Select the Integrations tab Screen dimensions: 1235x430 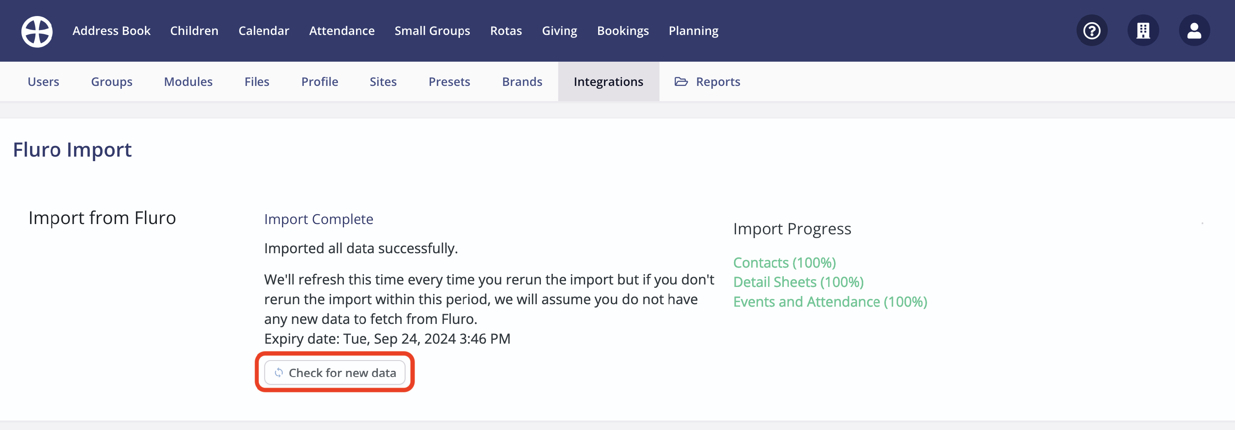(608, 81)
